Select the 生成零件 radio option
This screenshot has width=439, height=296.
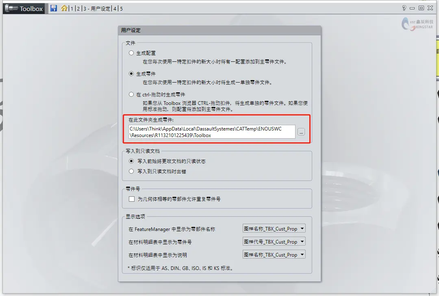click(131, 74)
